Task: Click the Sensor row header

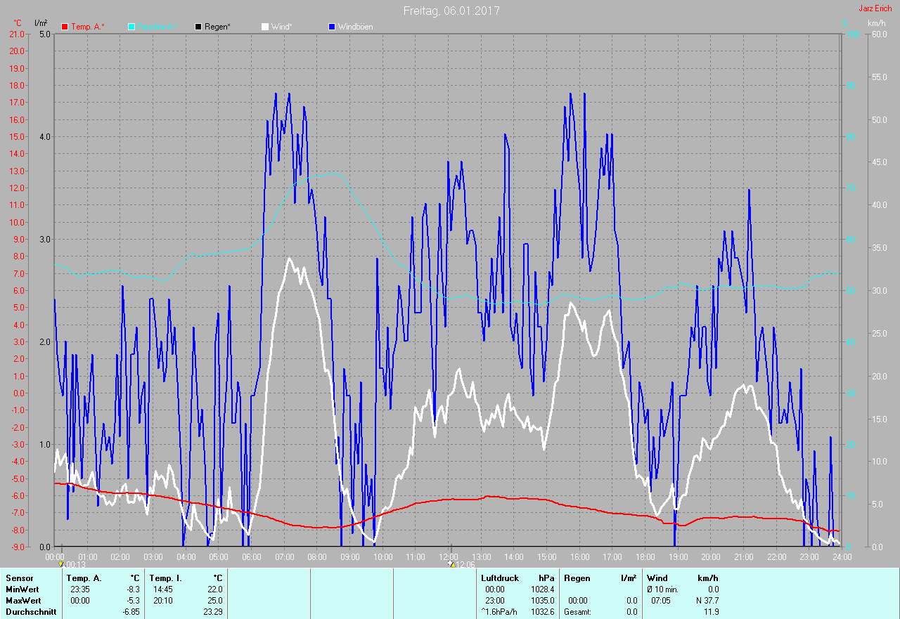Action: [x=19, y=578]
